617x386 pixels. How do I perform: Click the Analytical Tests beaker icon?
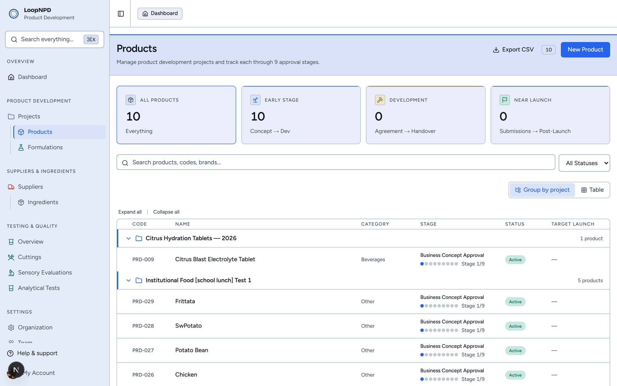[11, 288]
